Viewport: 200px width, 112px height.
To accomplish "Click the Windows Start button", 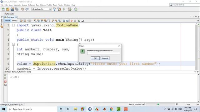I will pos(3,109).
